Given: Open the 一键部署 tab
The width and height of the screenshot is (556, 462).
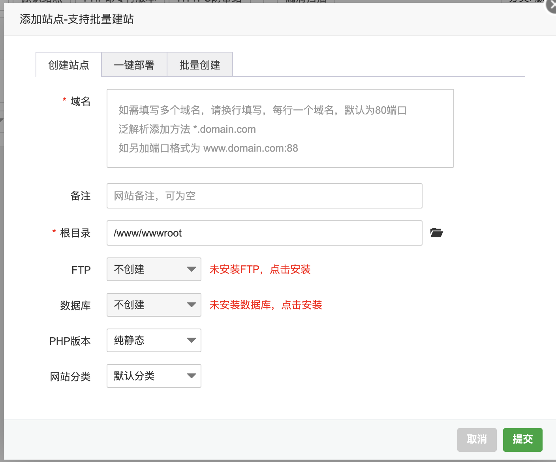Looking at the screenshot, I should click(x=134, y=65).
